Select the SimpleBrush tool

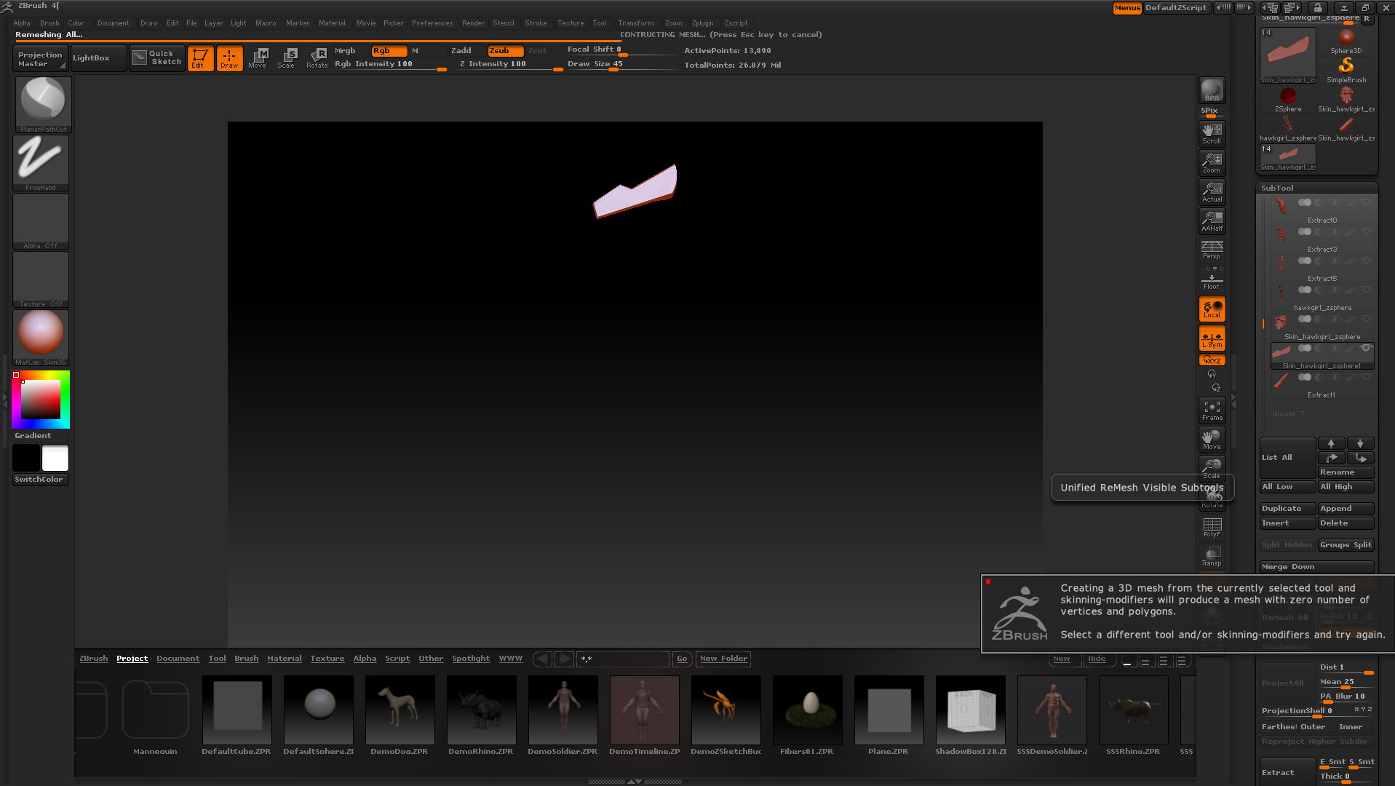(1346, 71)
